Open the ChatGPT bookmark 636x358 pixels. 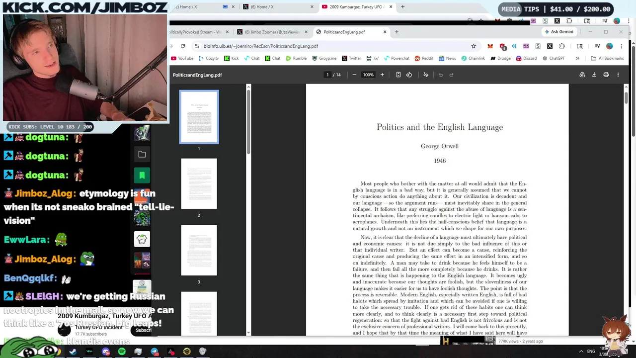pyautogui.click(x=553, y=58)
